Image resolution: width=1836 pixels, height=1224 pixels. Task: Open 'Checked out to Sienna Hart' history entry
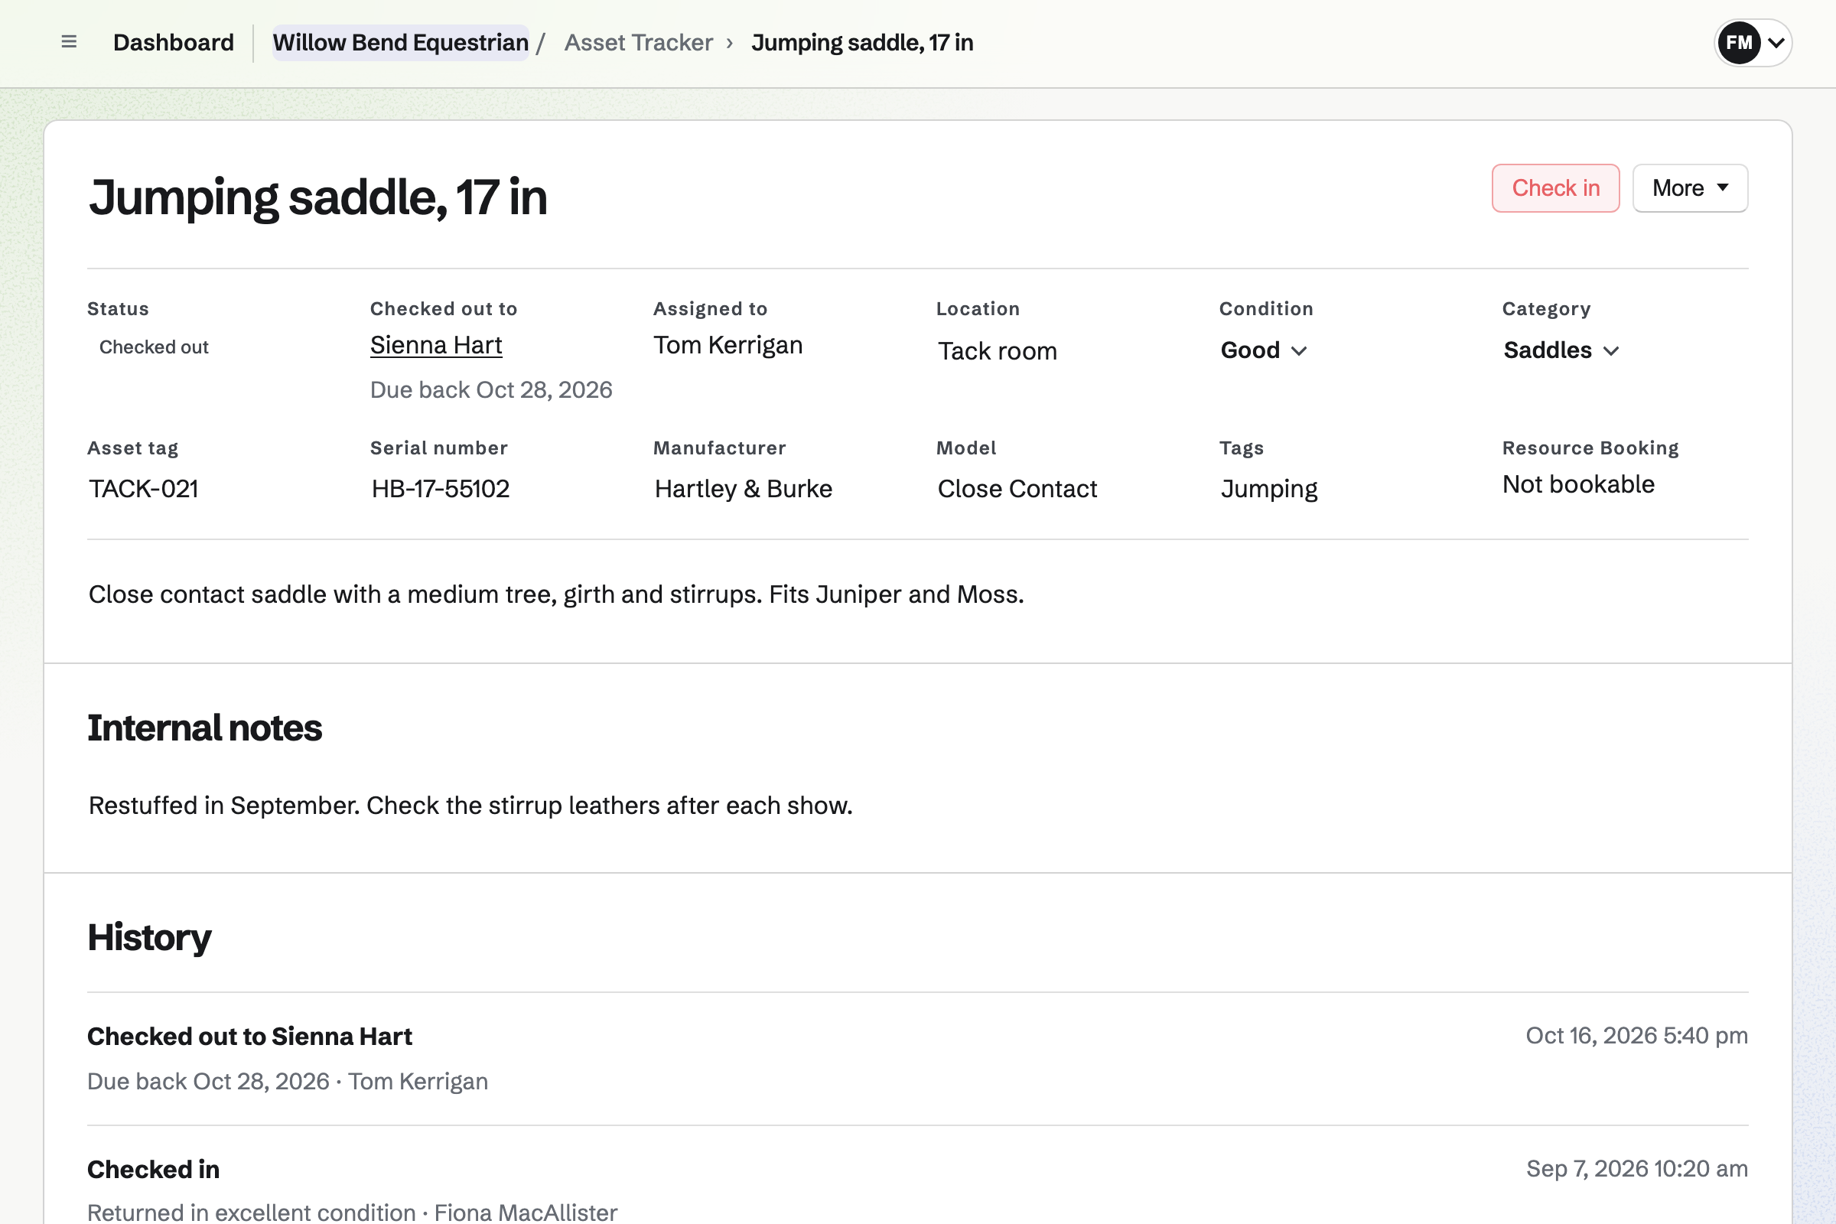(250, 1036)
